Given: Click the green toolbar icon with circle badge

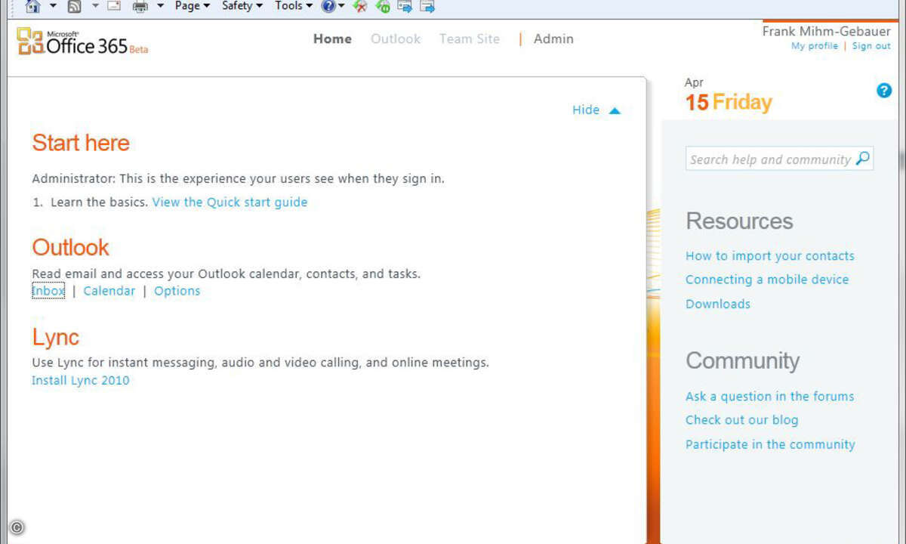Looking at the screenshot, I should 383,6.
